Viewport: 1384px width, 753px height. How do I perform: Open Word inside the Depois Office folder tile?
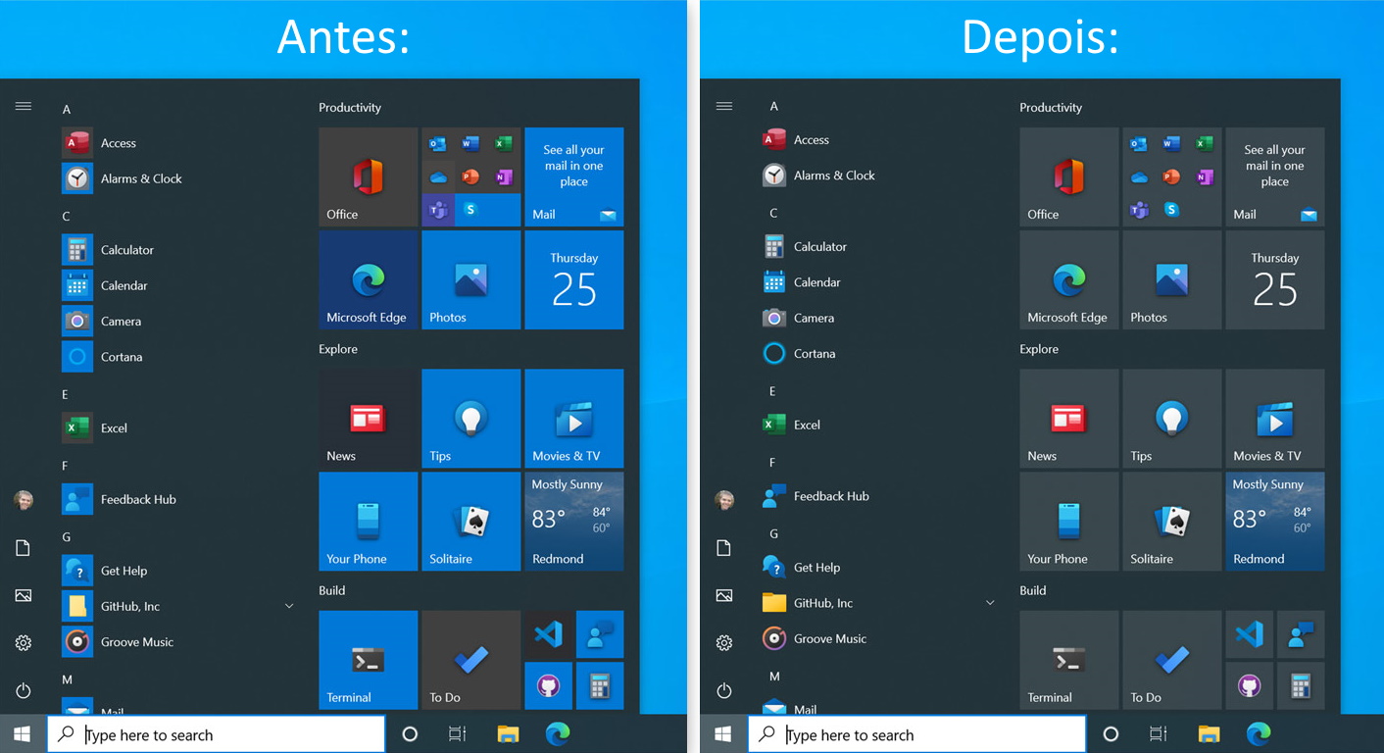tap(1171, 144)
